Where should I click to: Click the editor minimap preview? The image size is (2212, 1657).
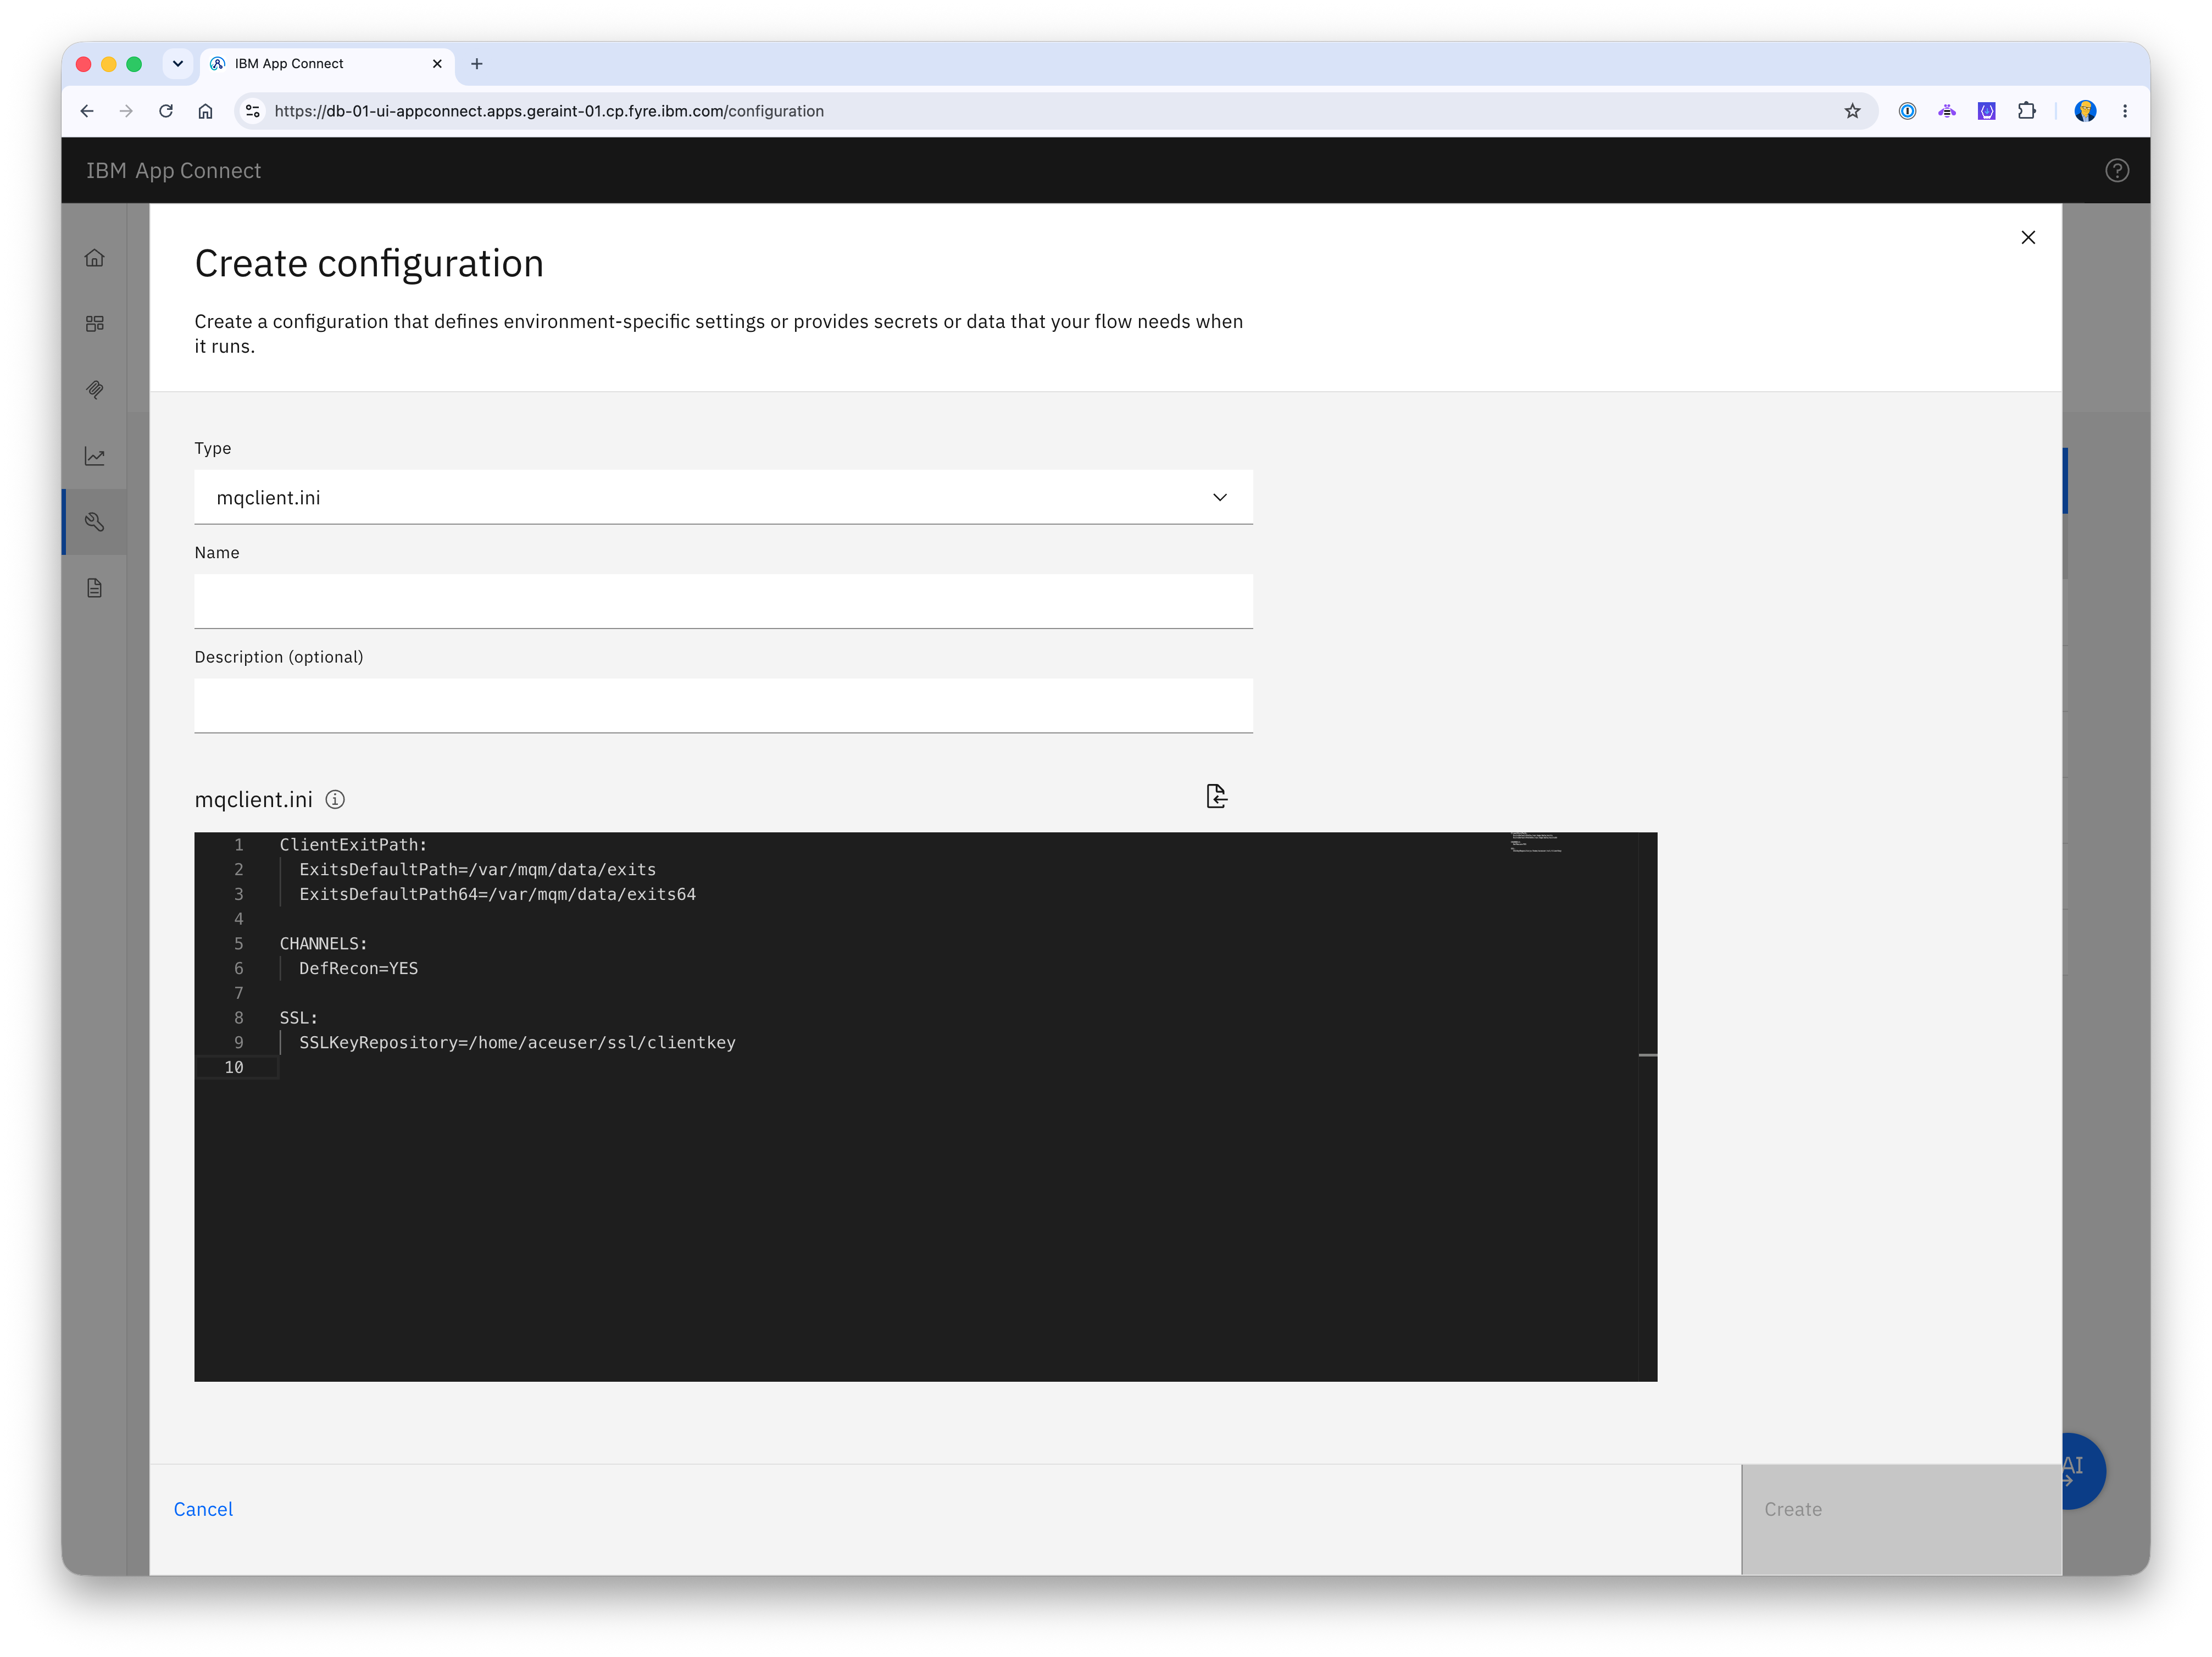coord(1536,842)
